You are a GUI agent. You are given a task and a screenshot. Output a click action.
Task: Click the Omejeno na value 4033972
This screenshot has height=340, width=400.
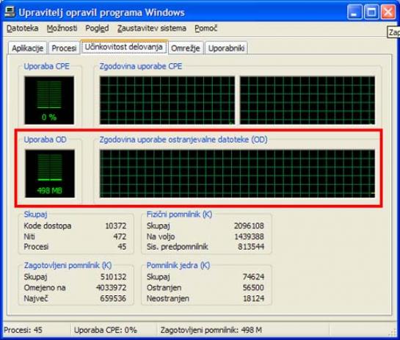click(112, 288)
